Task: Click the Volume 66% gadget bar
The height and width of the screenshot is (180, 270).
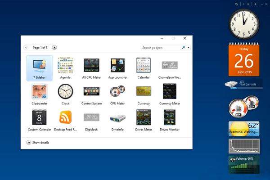Action: tap(244, 165)
